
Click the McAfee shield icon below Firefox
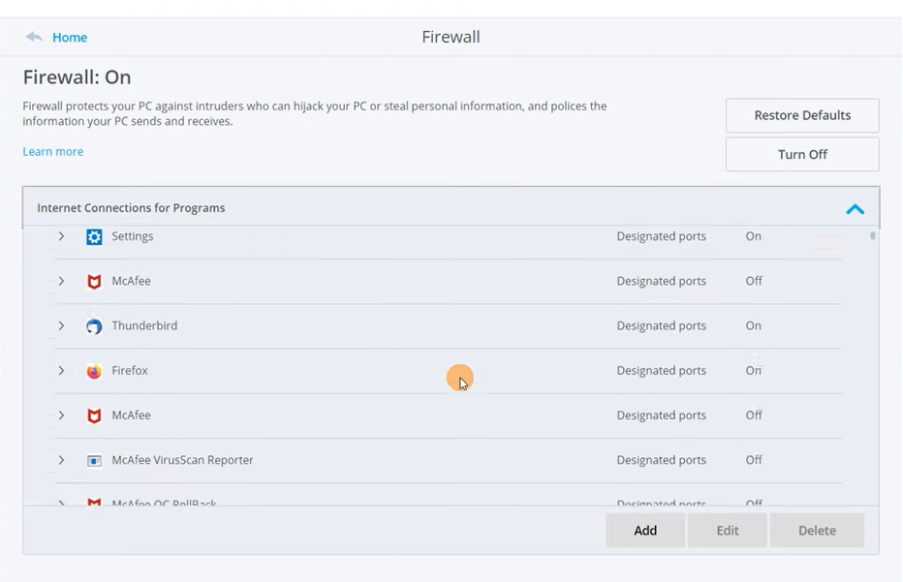pyautogui.click(x=94, y=415)
